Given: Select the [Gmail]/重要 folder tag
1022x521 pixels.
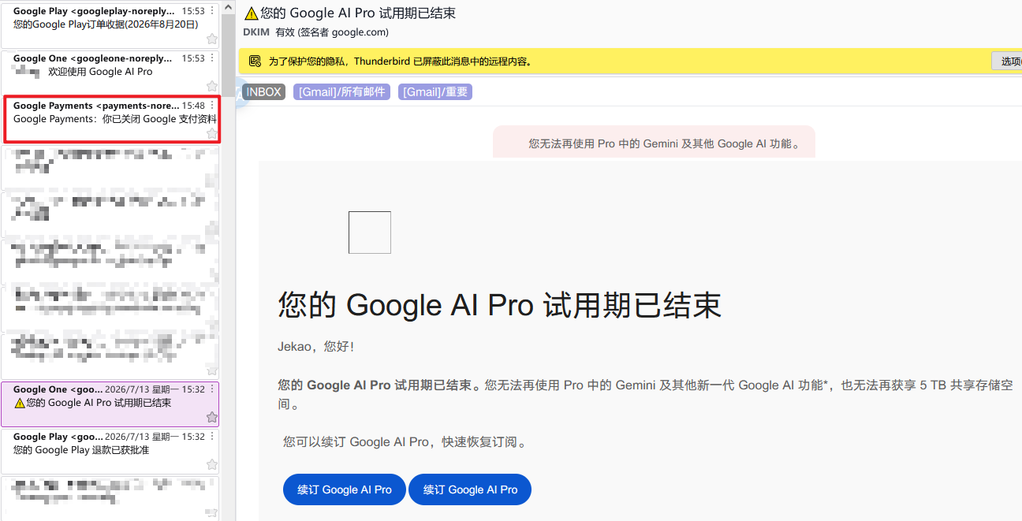Looking at the screenshot, I should point(435,92).
